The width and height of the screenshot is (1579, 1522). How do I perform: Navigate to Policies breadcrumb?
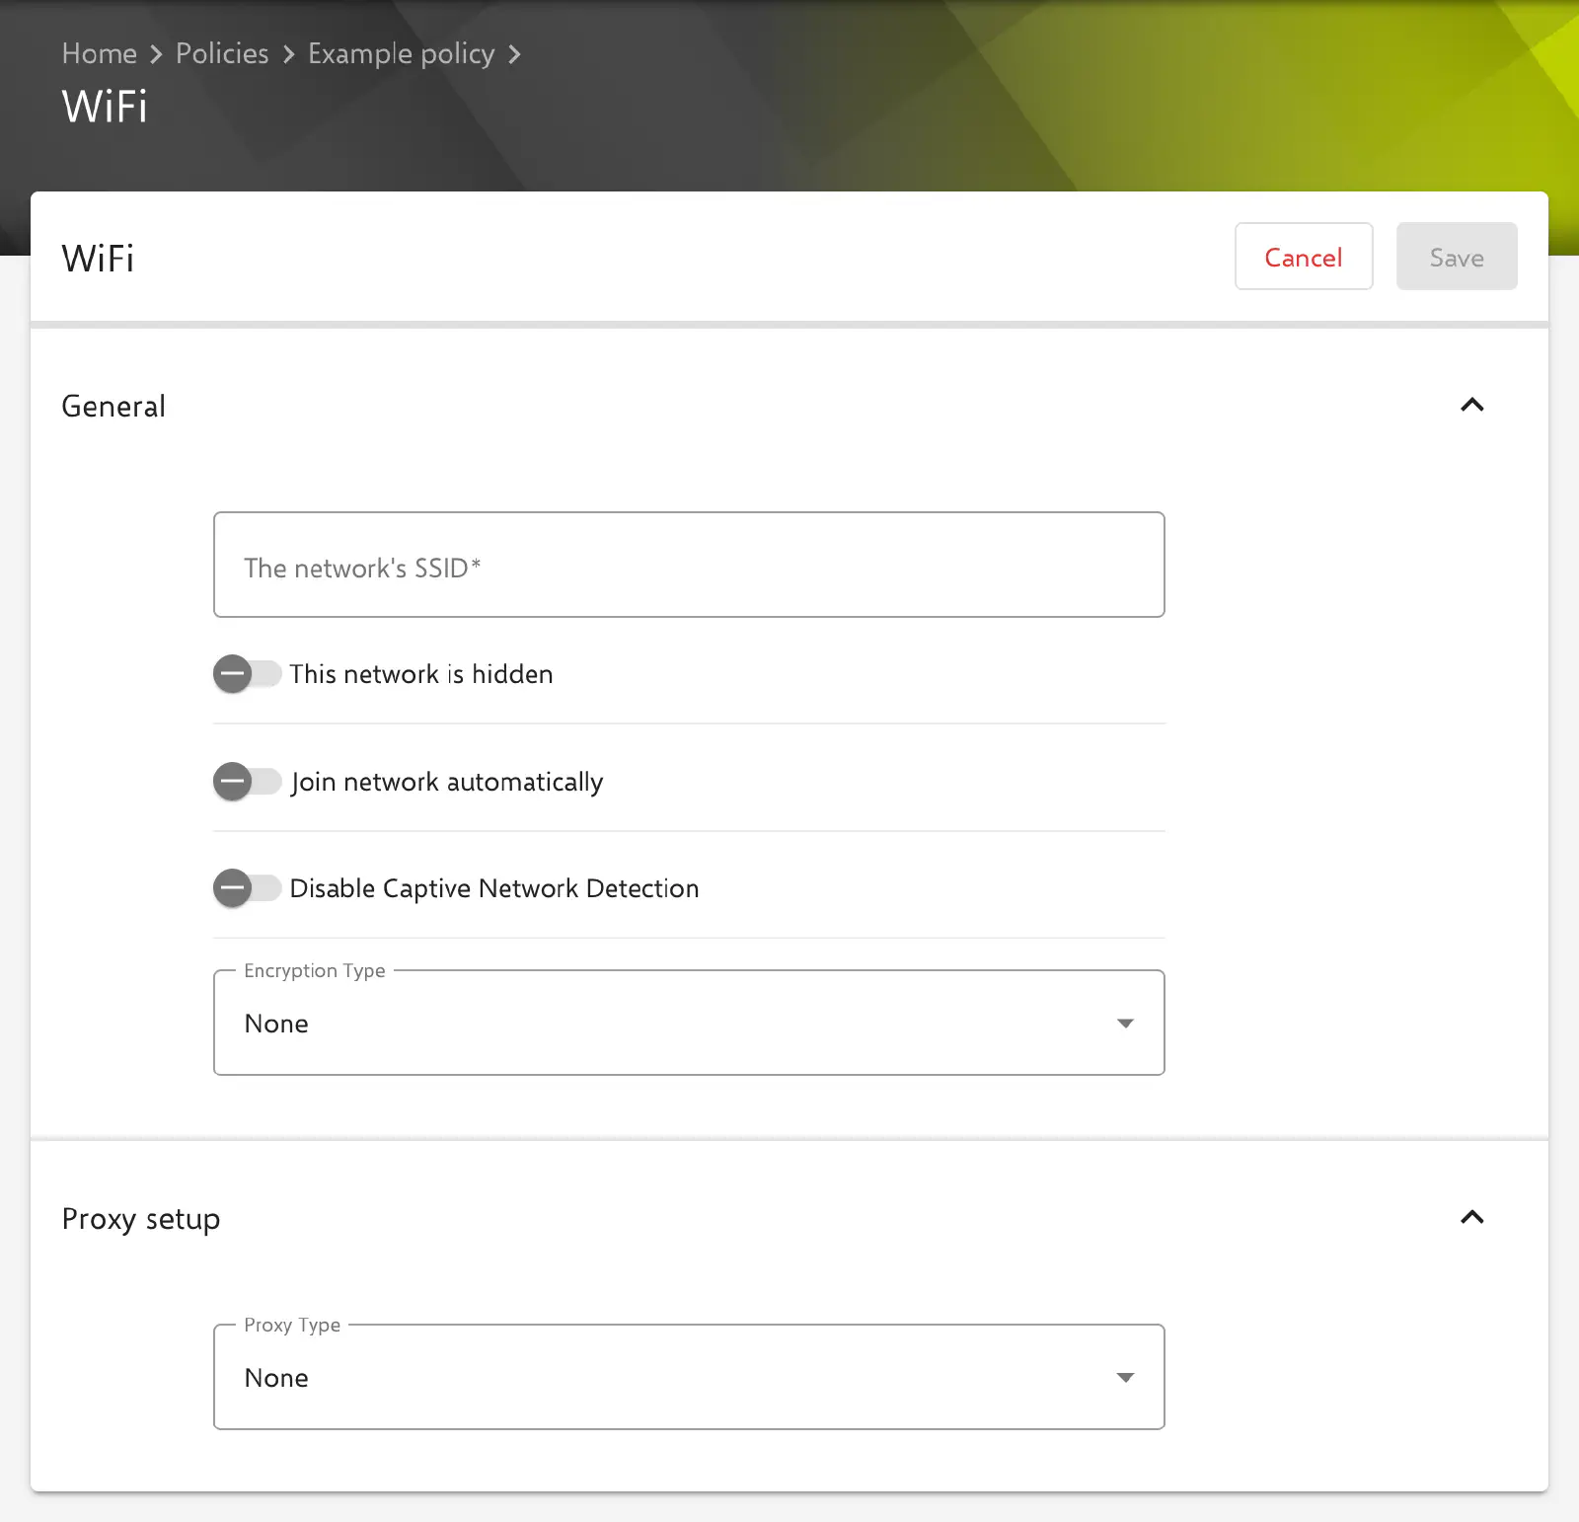click(222, 53)
